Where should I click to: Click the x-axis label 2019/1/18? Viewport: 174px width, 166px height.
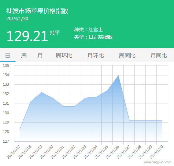24,152
